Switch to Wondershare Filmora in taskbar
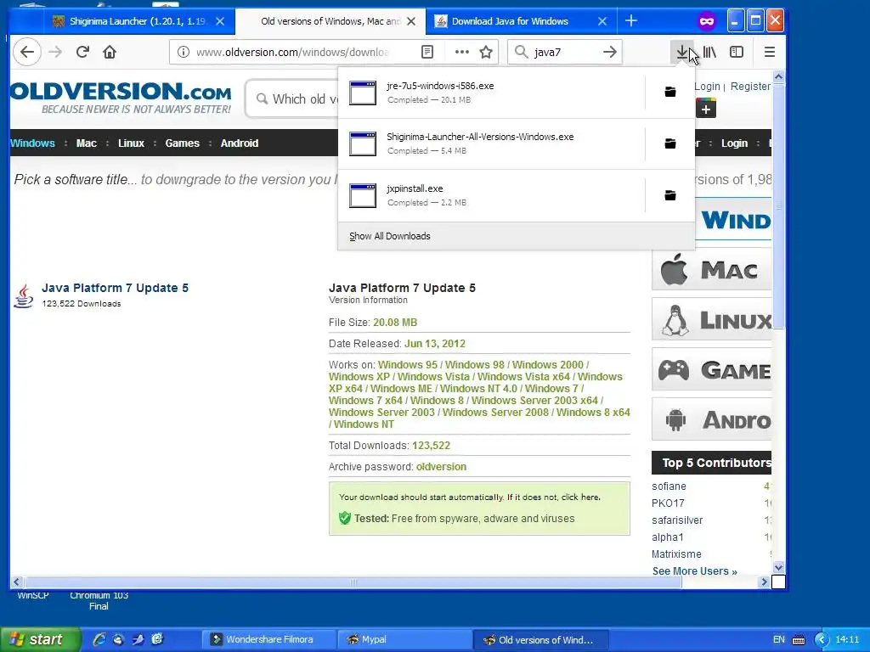 (x=268, y=640)
